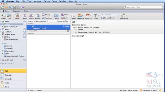Switch to Tasks view

[13, 83]
